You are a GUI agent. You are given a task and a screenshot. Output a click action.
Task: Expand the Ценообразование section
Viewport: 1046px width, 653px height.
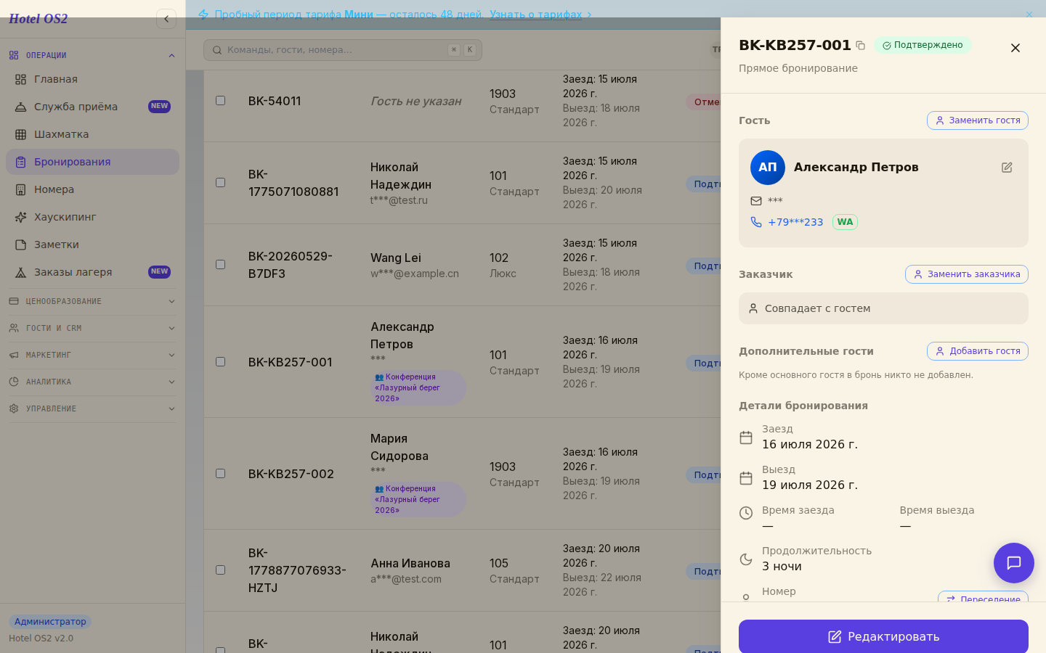click(92, 301)
